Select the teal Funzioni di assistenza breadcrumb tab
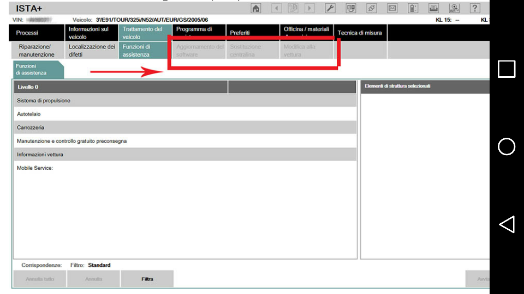The height and width of the screenshot is (294, 524). pos(38,69)
